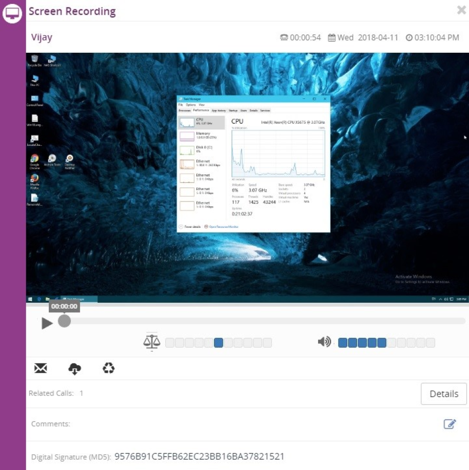469x470 pixels.
Task: Email the recording via the envelope icon
Action: click(x=41, y=368)
